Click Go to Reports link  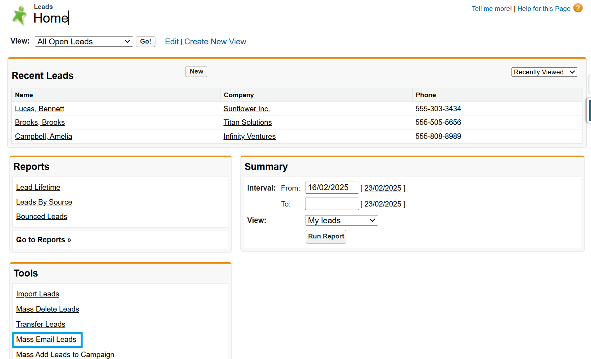tap(41, 240)
